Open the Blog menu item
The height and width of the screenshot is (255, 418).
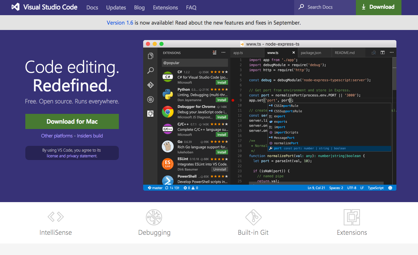(x=139, y=7)
